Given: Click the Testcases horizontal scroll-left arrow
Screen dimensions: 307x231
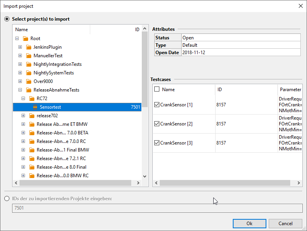Looking at the screenshot, I should [x=156, y=183].
